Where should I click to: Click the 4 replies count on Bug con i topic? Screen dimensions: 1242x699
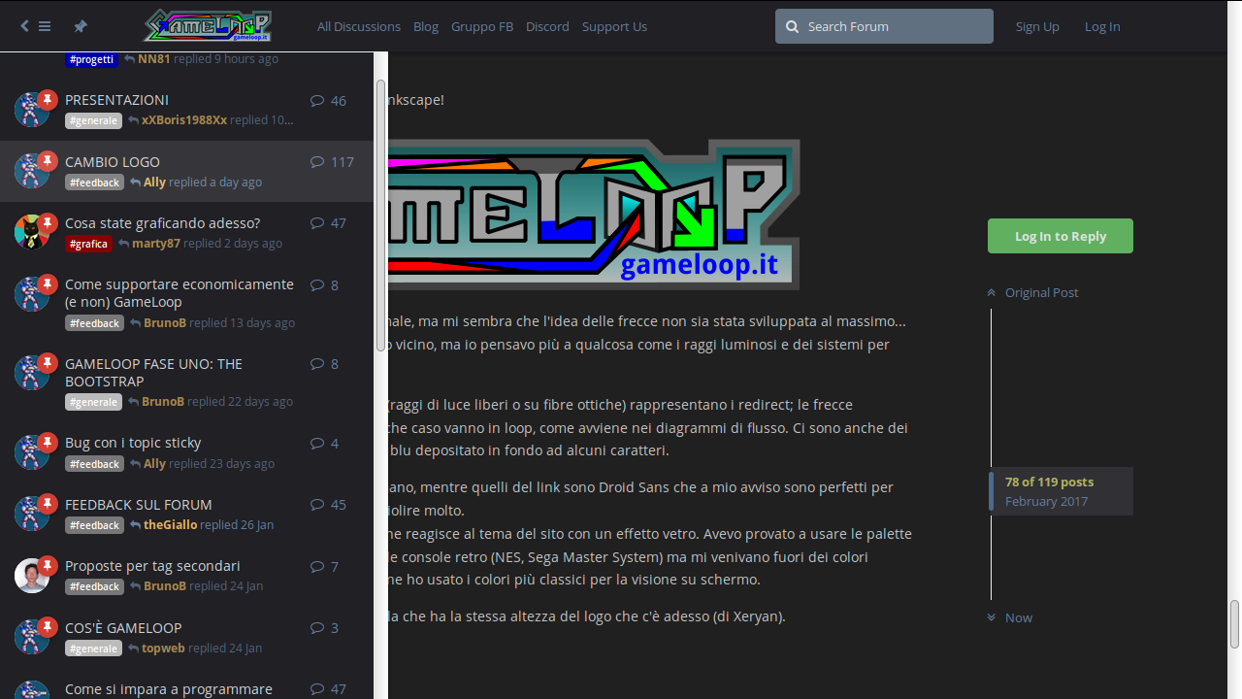point(324,444)
